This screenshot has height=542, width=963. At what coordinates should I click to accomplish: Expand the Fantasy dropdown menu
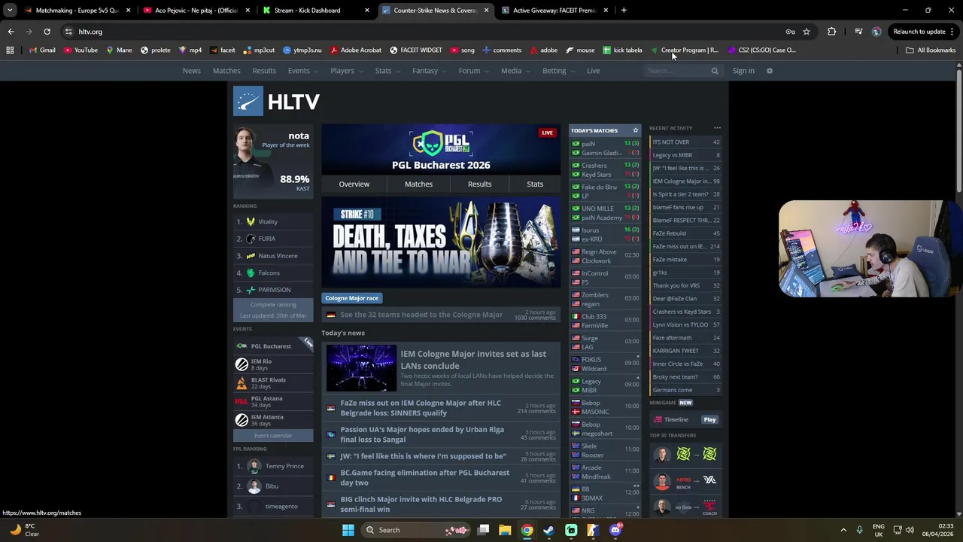[429, 71]
